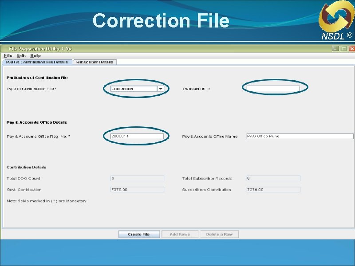Viewport: 355px width, 266px height.
Task: Click the Govt. Contribution value field
Action: 137,190
